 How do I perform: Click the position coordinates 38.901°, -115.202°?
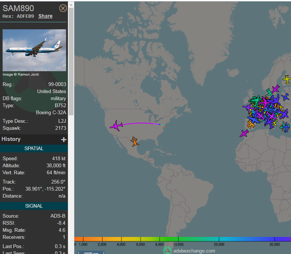click(45, 189)
